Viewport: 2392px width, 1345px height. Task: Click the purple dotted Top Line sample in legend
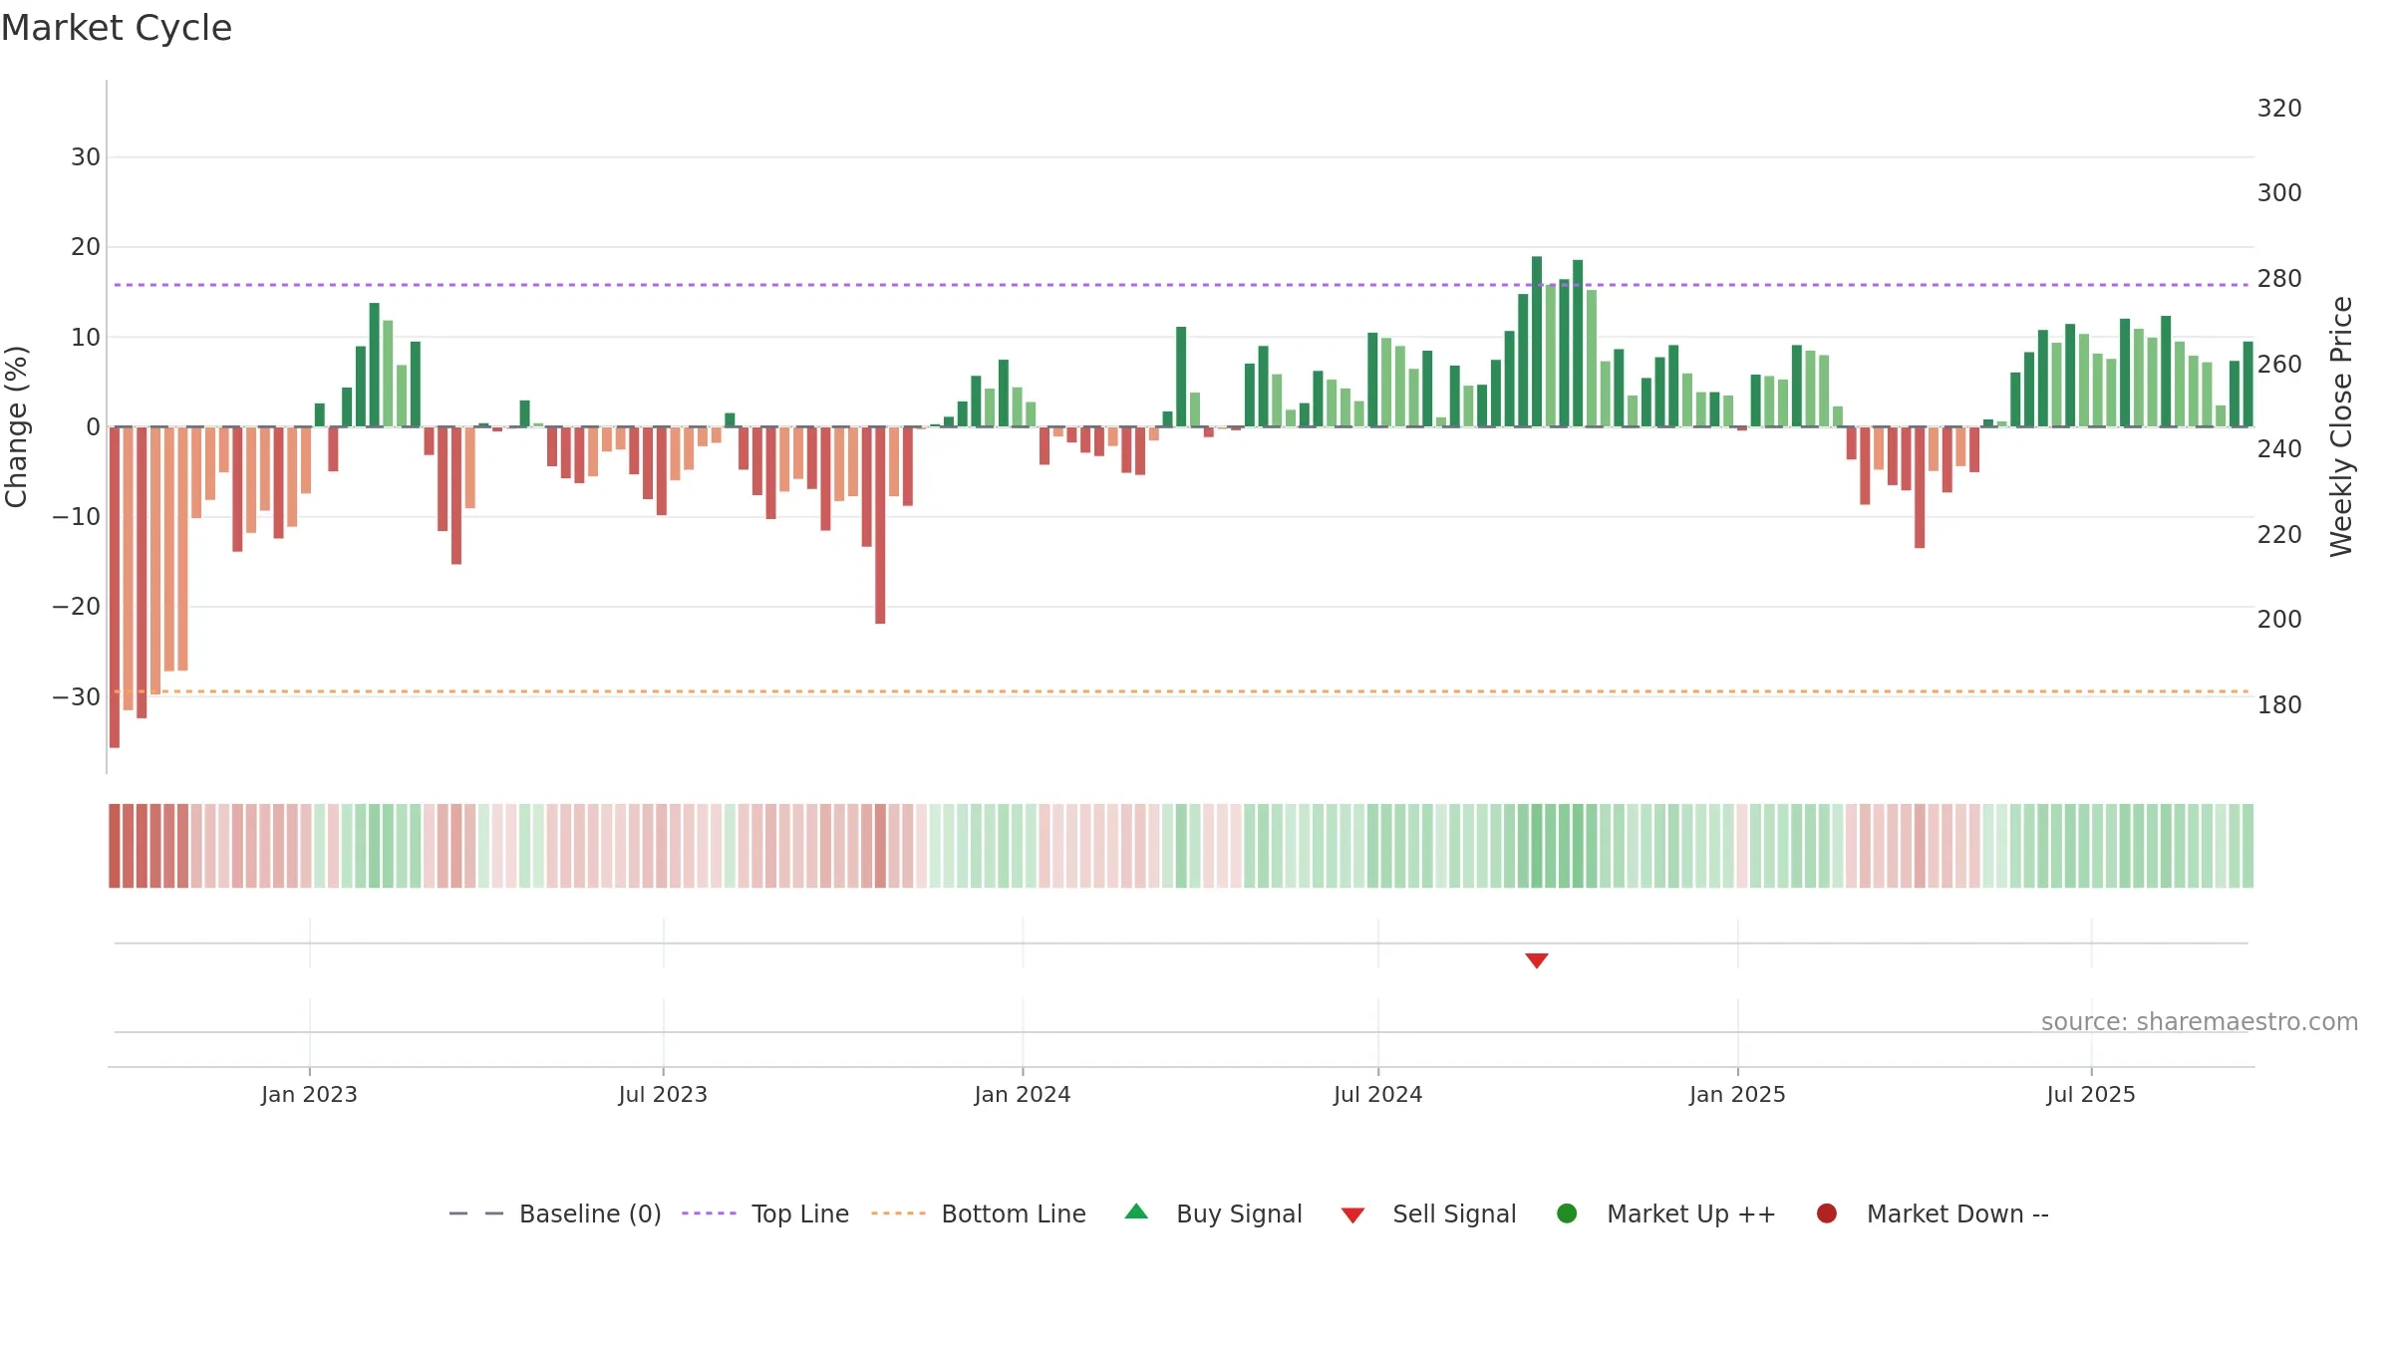(x=709, y=1213)
